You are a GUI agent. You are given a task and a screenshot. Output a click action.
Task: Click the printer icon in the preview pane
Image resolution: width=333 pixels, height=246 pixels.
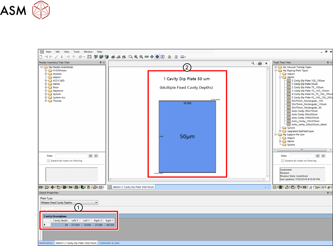click(x=260, y=63)
